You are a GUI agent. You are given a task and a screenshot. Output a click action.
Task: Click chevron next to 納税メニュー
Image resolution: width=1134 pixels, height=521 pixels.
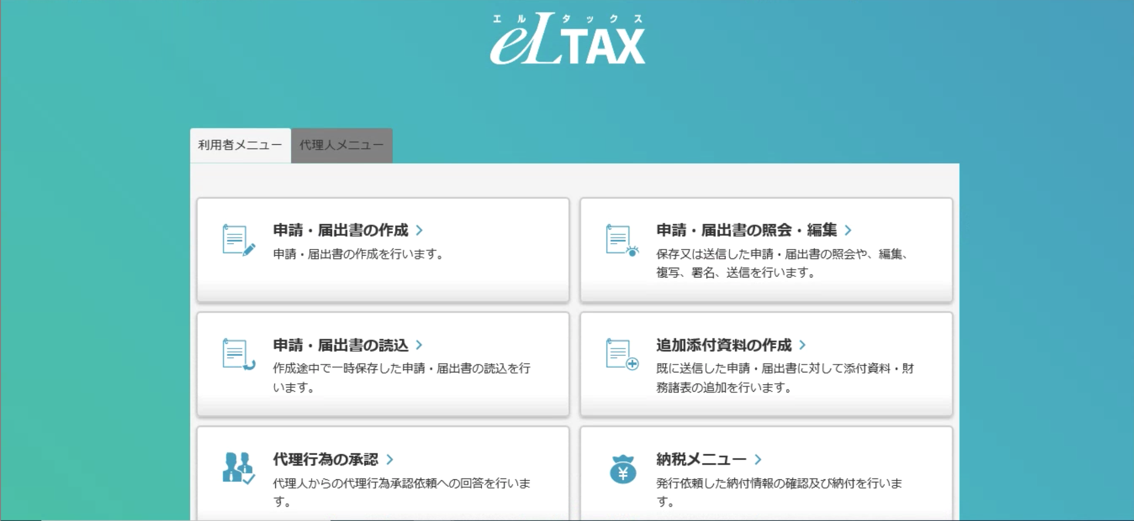tap(758, 460)
